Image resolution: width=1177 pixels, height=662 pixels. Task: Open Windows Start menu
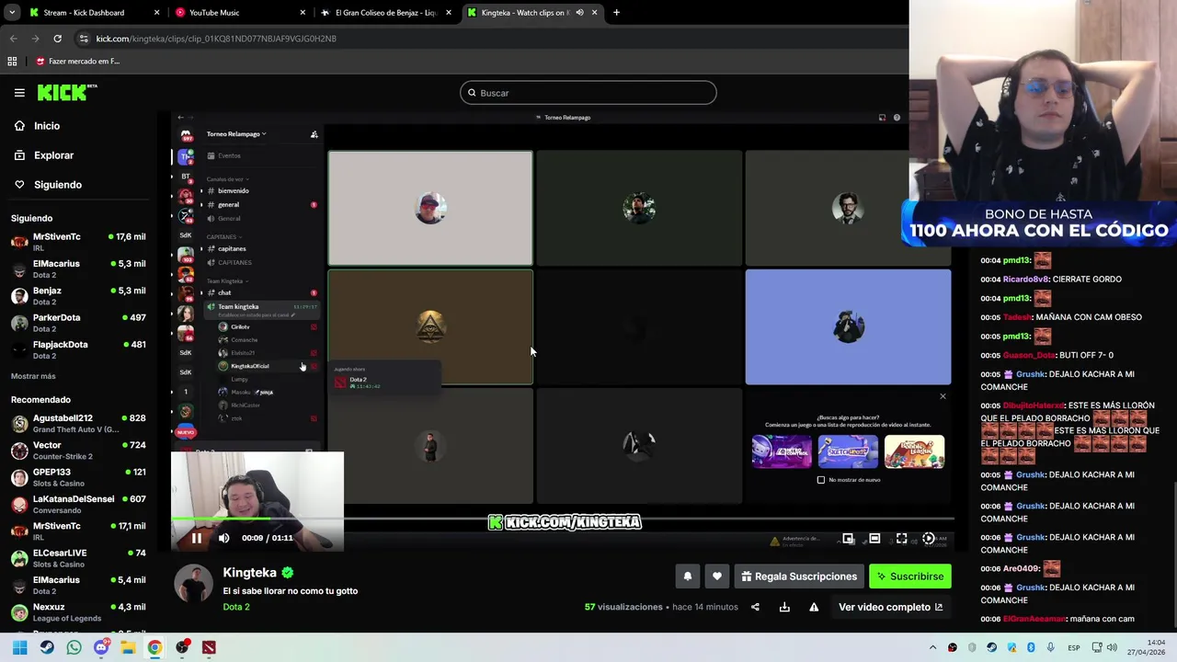click(19, 647)
